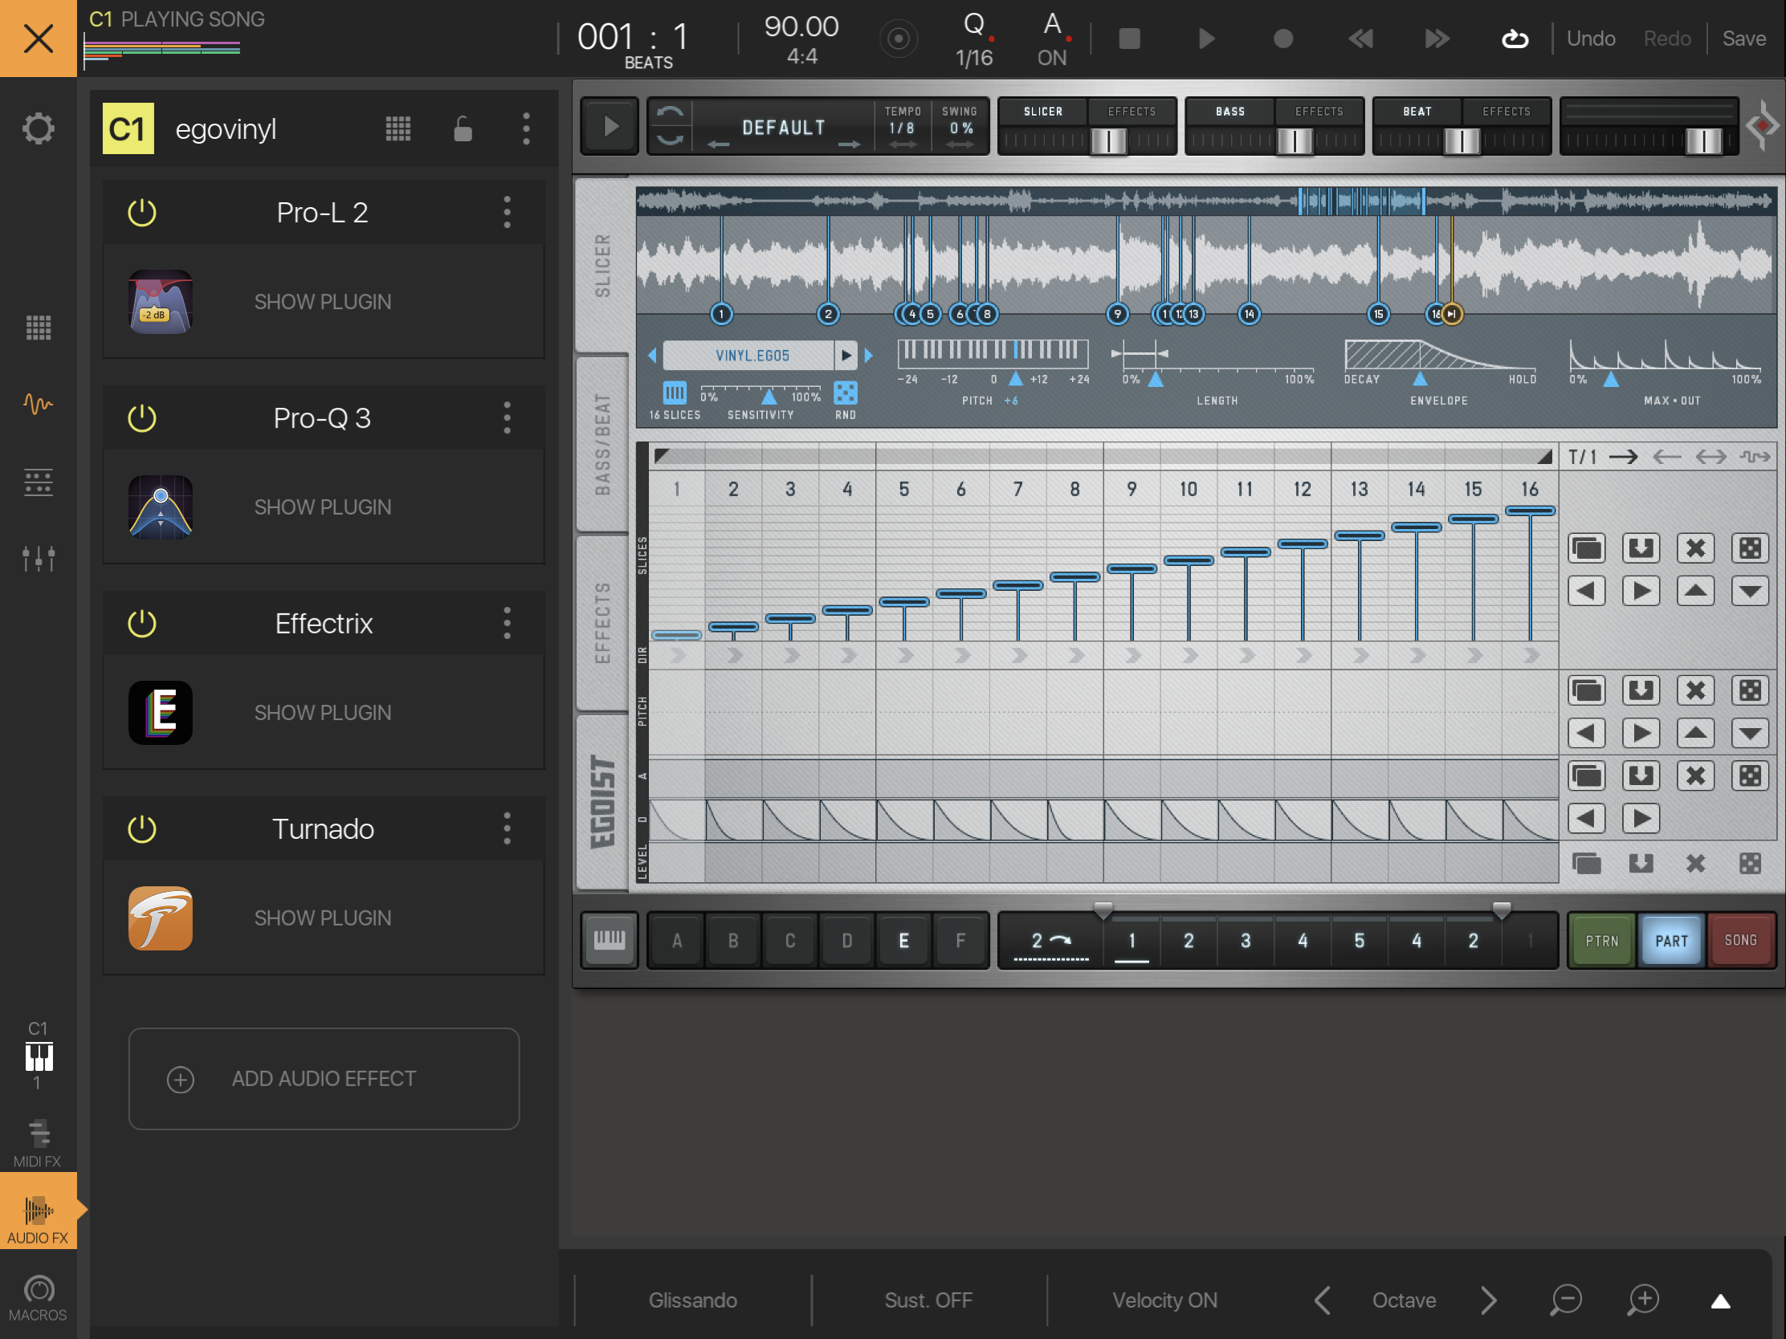Switch to the SLICER side tab

point(601,265)
